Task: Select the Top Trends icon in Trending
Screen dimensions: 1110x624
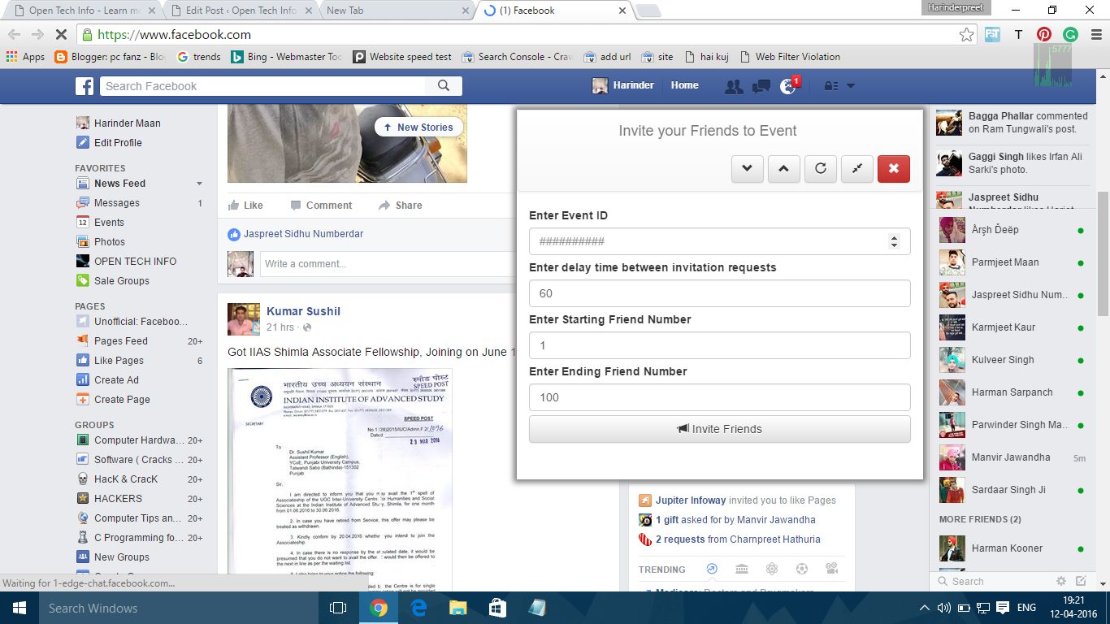Action: [x=712, y=569]
